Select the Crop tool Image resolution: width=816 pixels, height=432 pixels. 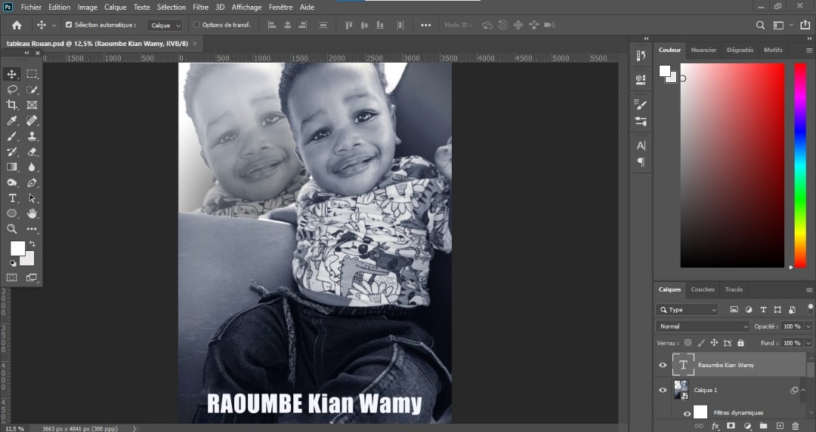tap(12, 105)
